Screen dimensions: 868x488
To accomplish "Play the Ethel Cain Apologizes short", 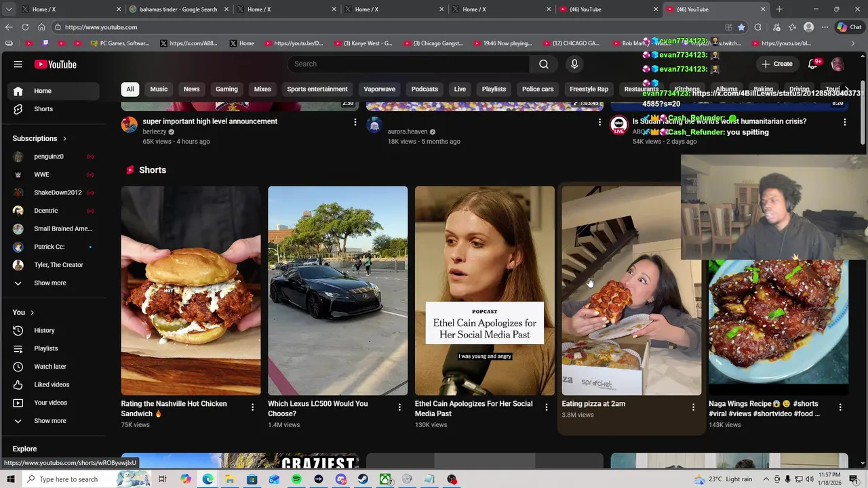I will point(484,291).
